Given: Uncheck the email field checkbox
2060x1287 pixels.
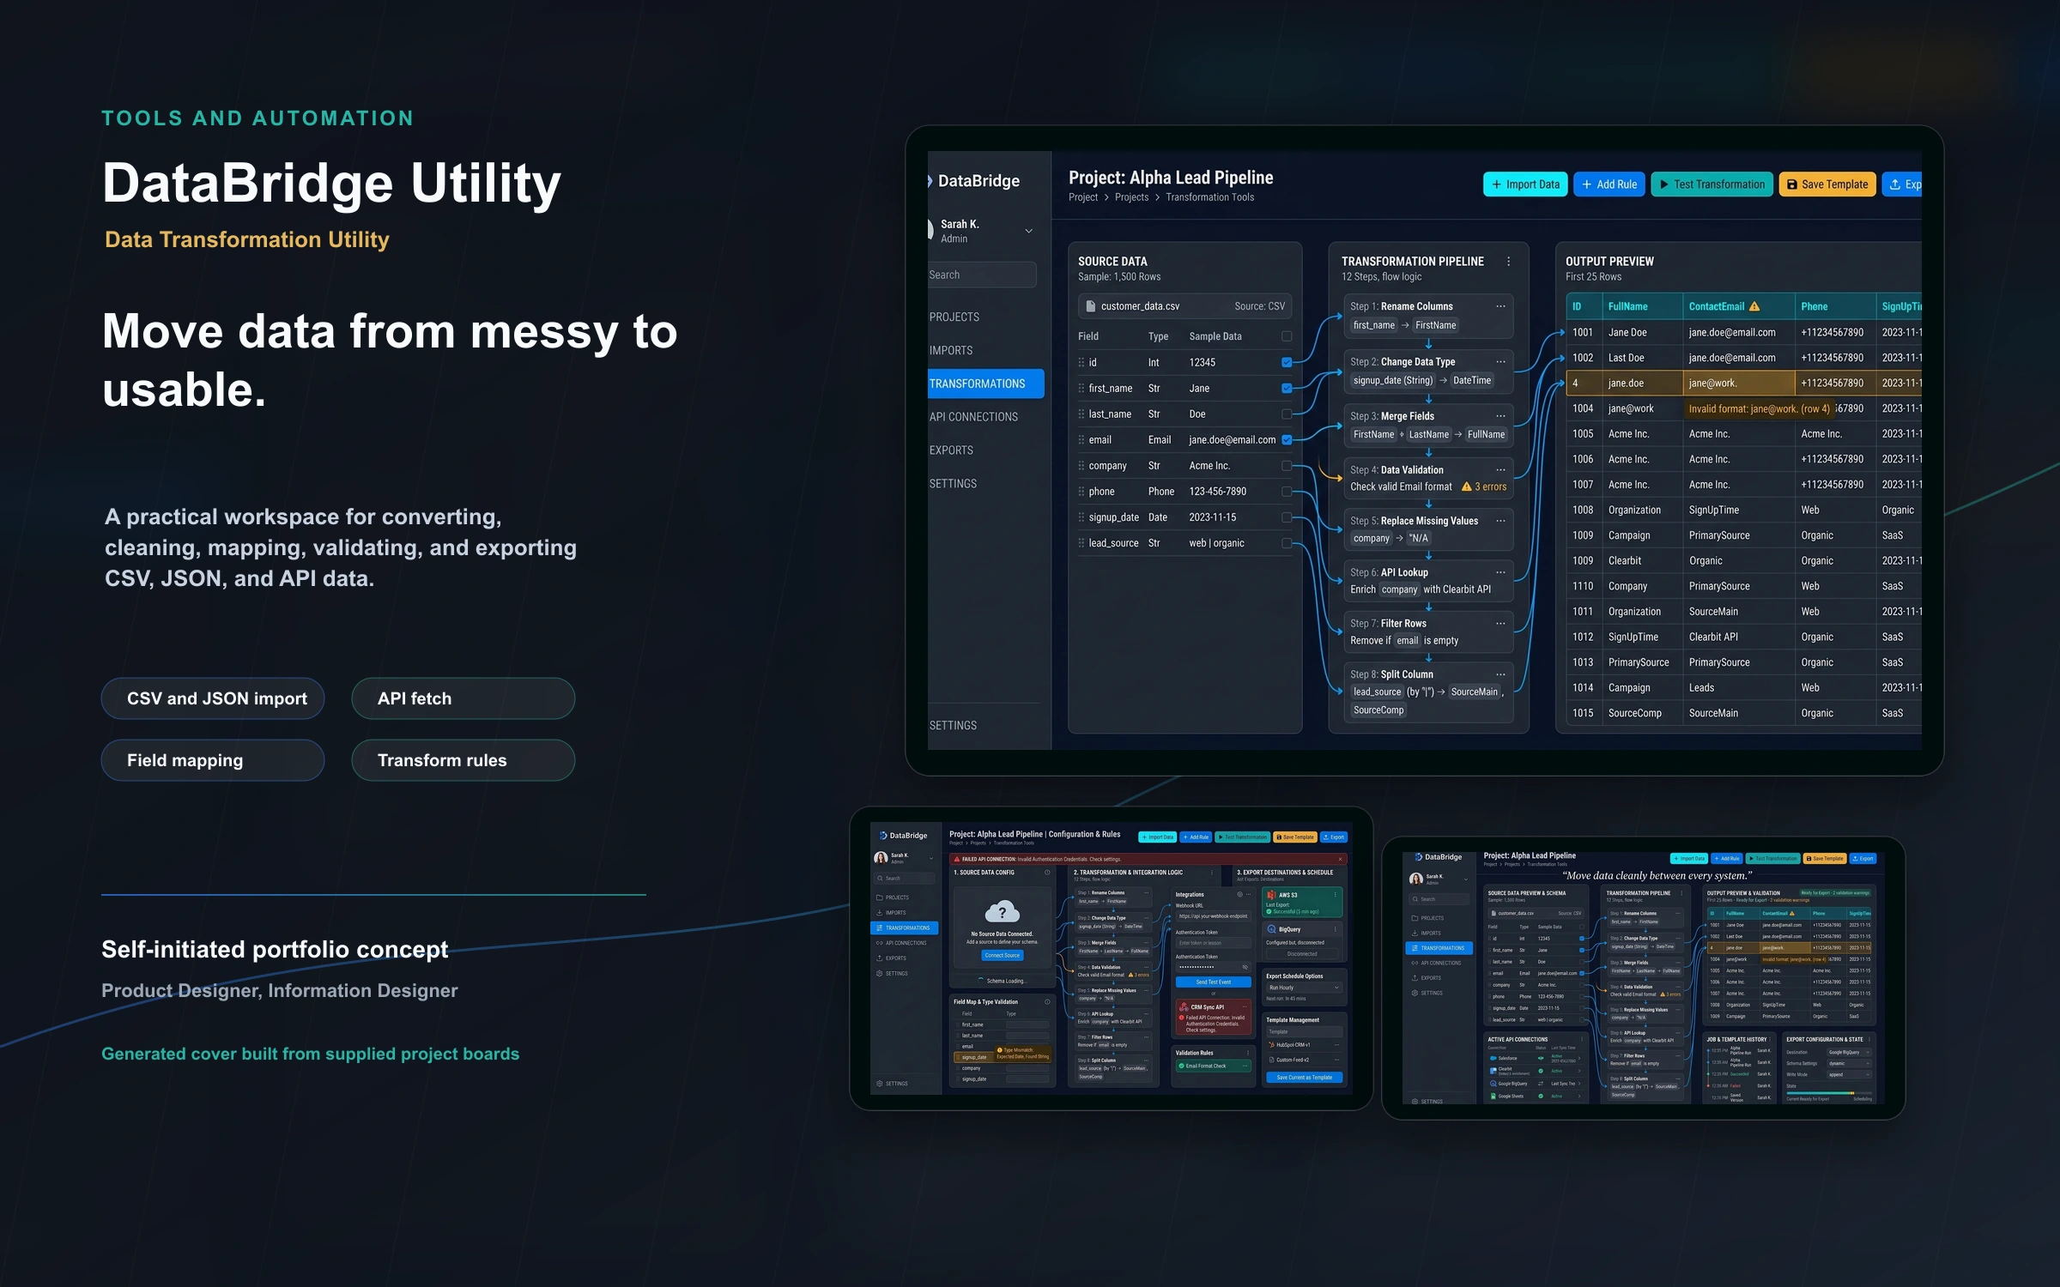Looking at the screenshot, I should (x=1287, y=440).
